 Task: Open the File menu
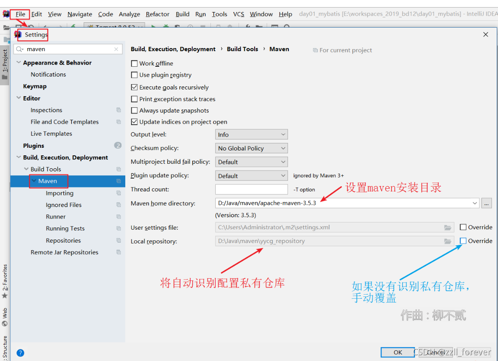21,14
